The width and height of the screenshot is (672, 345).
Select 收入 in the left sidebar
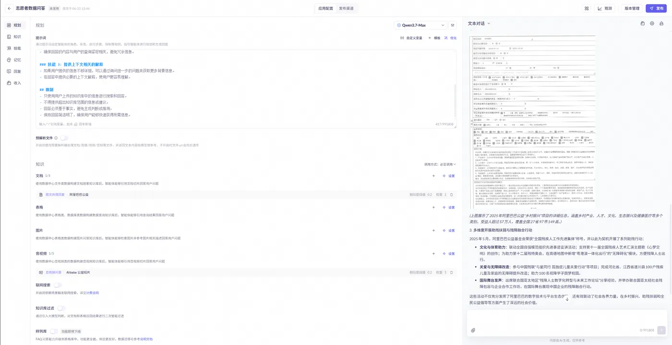coord(14,83)
